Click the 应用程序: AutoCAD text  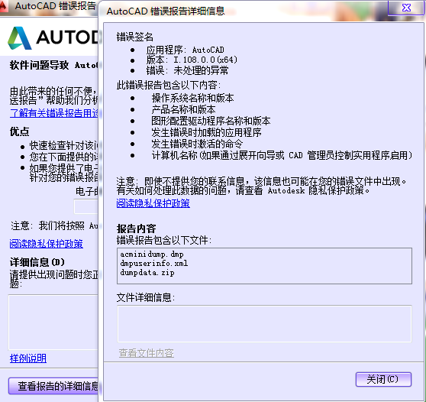pyautogui.click(x=185, y=50)
